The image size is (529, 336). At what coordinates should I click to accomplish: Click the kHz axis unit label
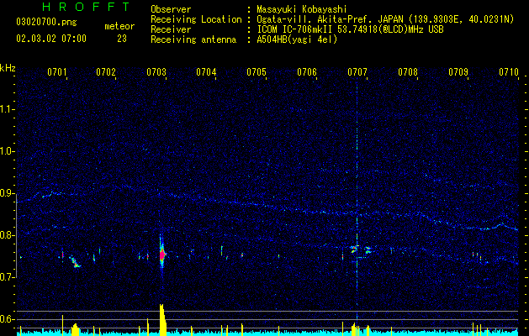[x=8, y=68]
